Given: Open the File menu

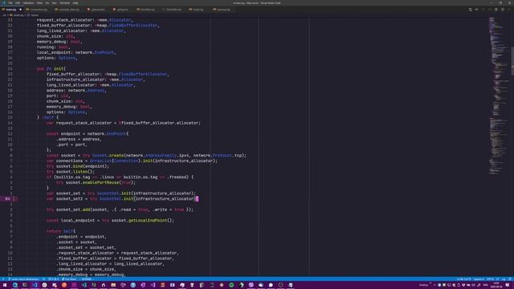Looking at the screenshot, I should (x=10, y=3).
